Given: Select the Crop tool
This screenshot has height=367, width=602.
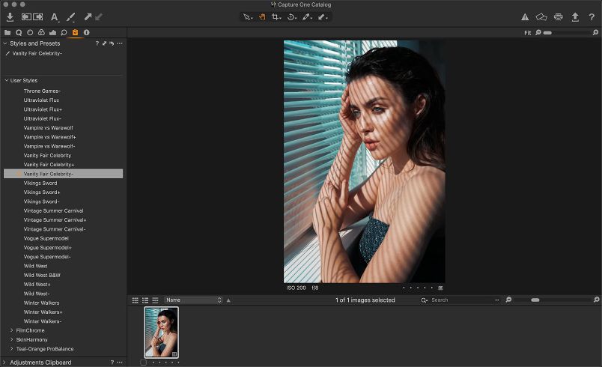Looking at the screenshot, I should tap(276, 17).
